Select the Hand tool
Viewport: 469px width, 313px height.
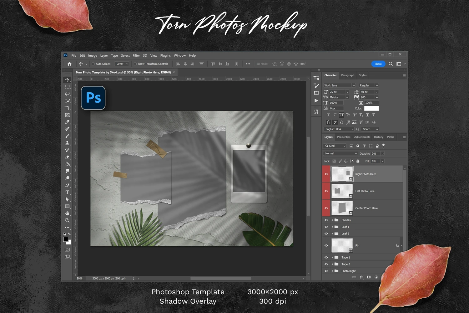pyautogui.click(x=67, y=213)
